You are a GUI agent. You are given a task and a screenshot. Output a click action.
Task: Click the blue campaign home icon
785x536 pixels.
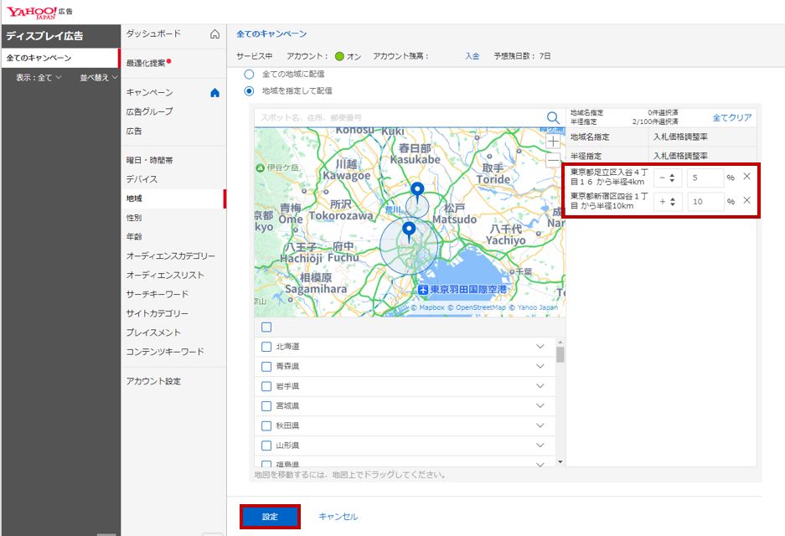pos(214,93)
